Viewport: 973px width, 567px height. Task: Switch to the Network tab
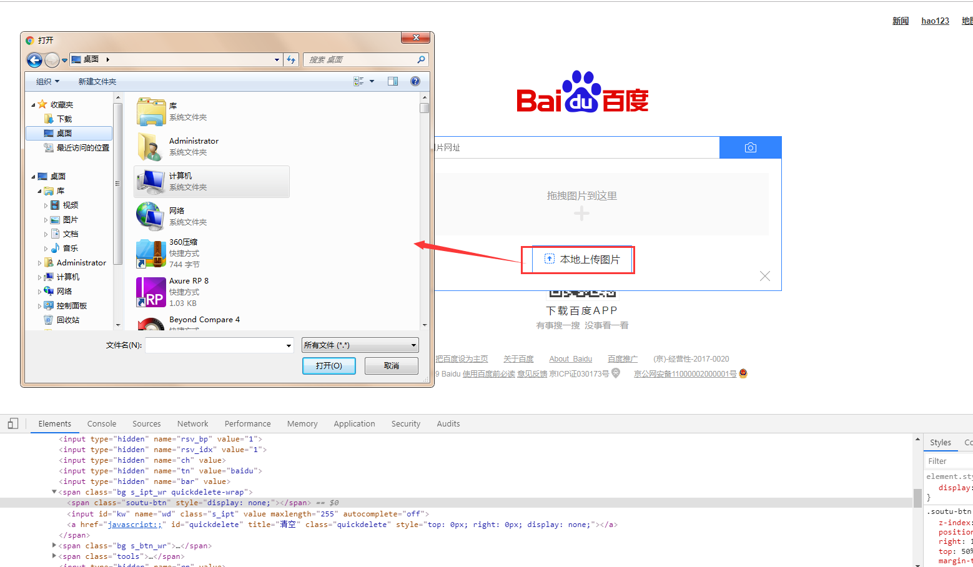(193, 423)
